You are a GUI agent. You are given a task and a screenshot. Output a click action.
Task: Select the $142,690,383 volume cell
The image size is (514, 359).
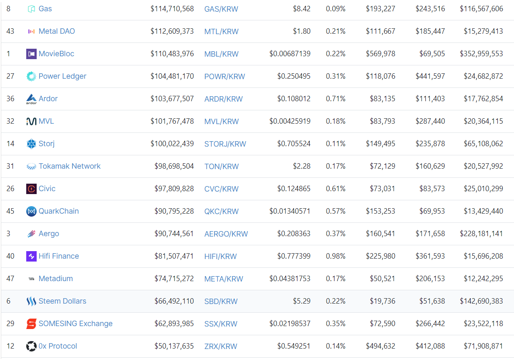(x=481, y=301)
